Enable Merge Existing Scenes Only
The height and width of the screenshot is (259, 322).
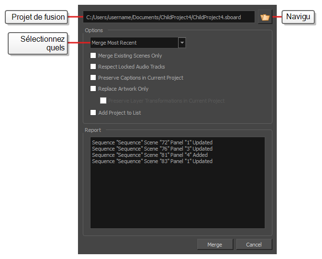(93, 56)
